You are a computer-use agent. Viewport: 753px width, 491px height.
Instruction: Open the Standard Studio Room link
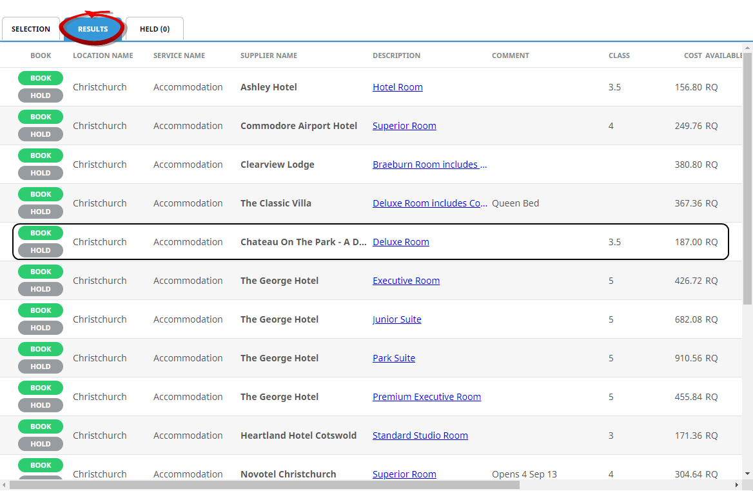(420, 436)
